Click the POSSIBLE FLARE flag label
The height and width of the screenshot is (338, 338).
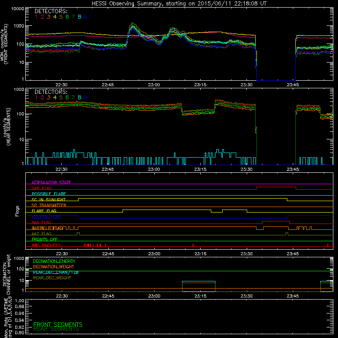click(49, 194)
